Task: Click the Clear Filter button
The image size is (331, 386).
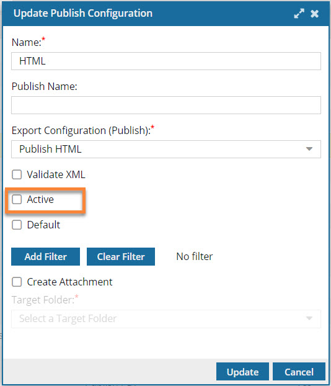Action: [121, 256]
